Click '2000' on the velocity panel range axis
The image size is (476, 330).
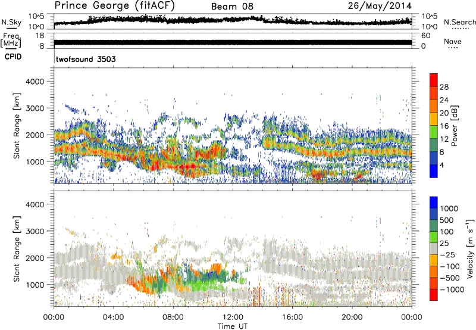[35, 258]
